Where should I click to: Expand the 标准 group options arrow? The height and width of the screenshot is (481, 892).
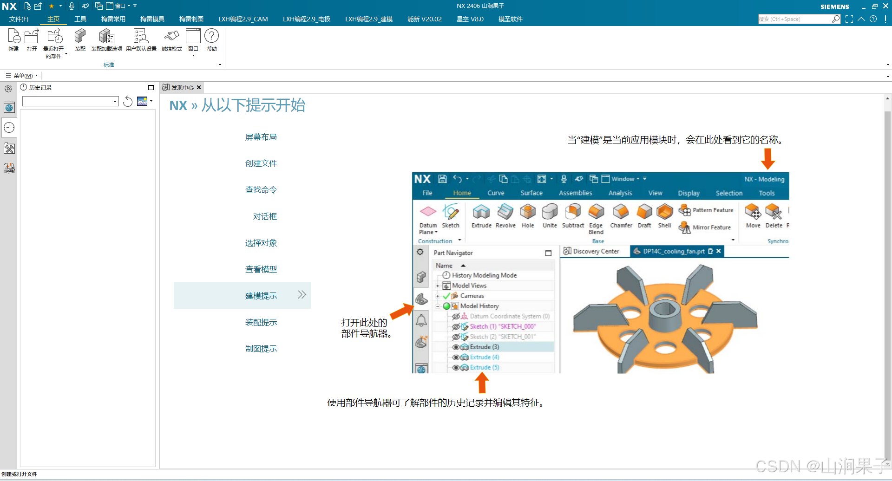point(220,65)
